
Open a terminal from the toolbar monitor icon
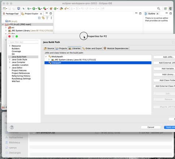click(x=18, y=8)
